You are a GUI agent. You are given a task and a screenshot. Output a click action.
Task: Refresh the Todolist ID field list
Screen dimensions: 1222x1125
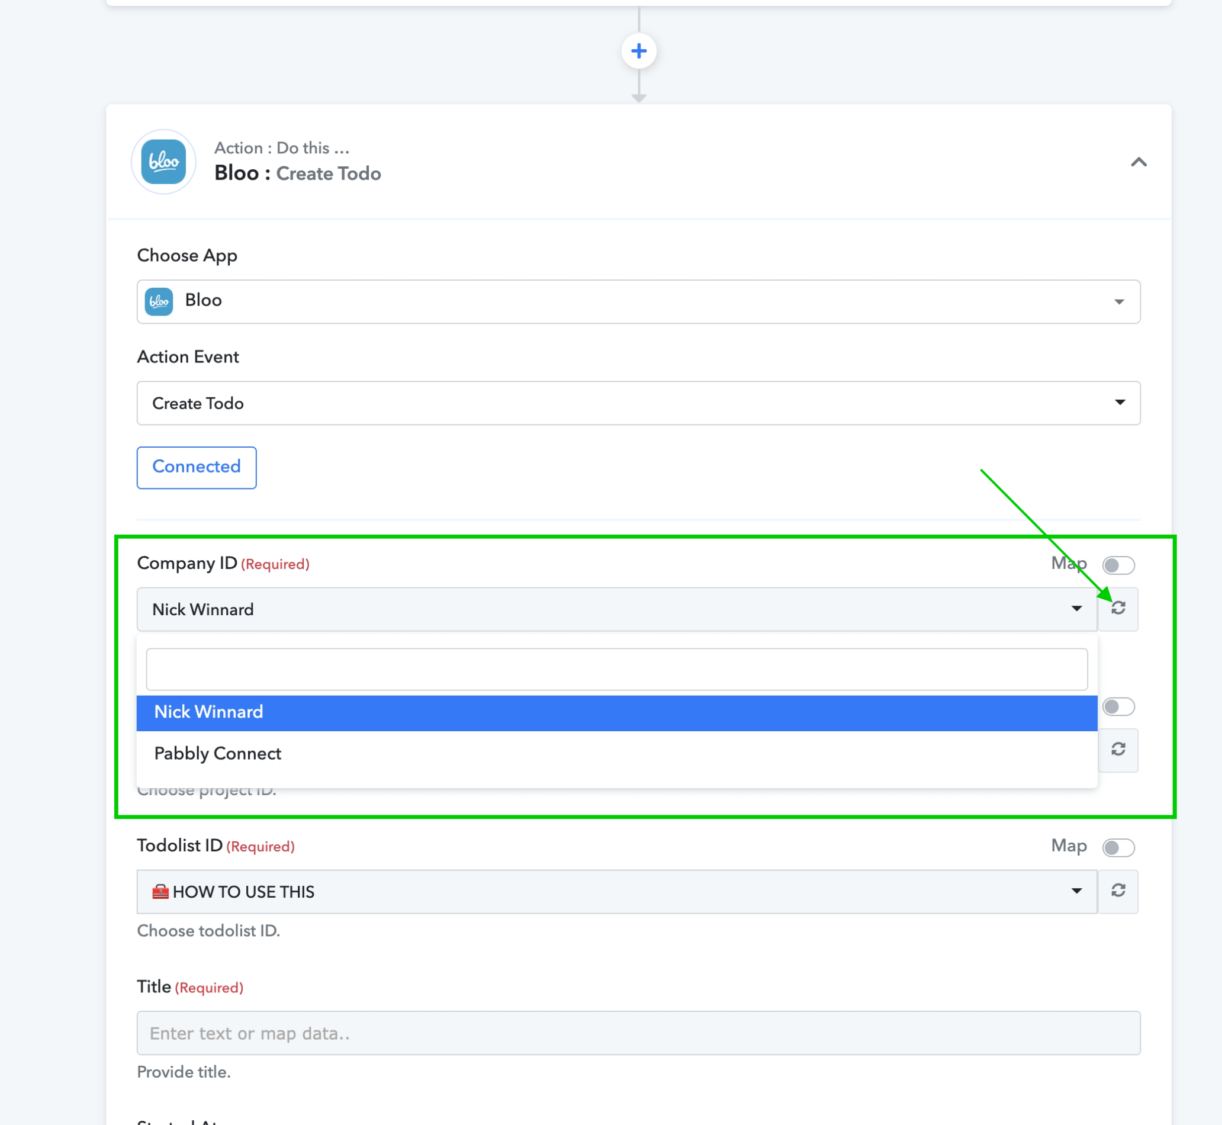click(1118, 891)
